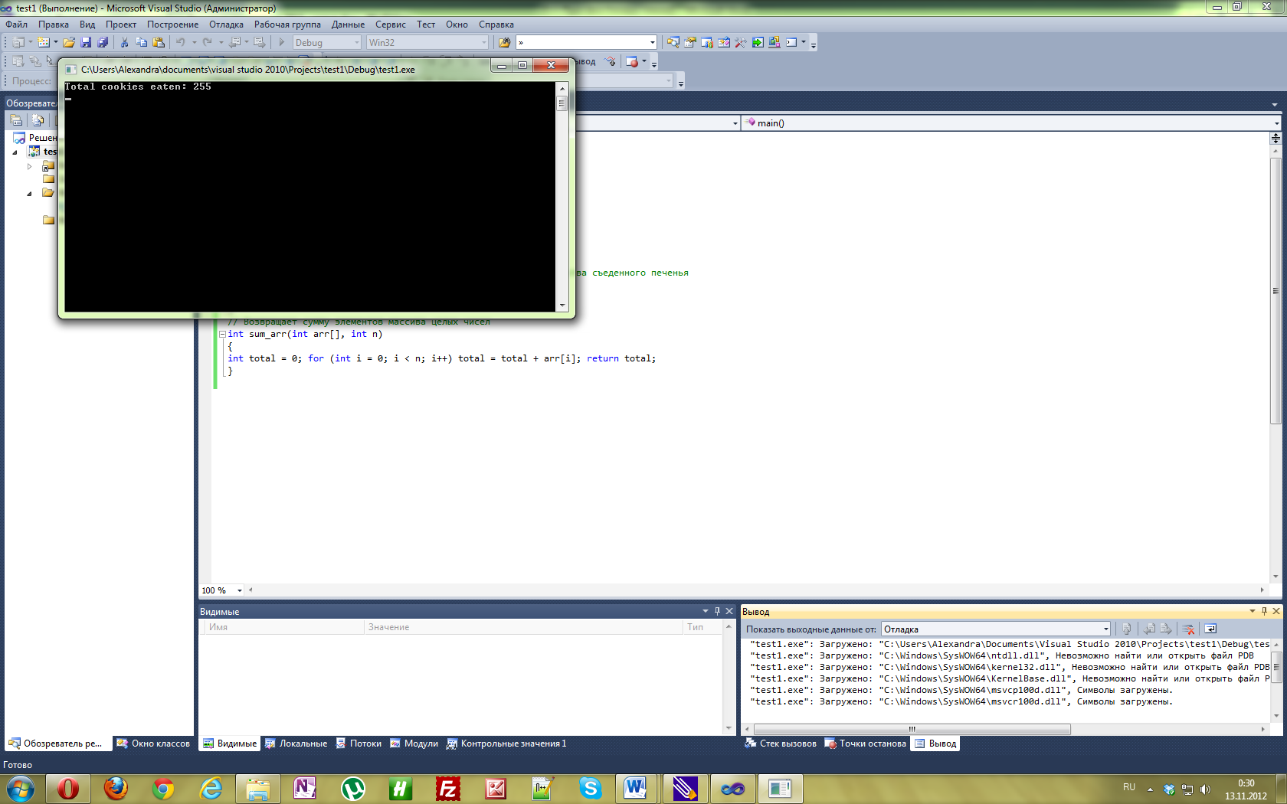
Task: Open the Toolbox wrench icon
Action: click(740, 43)
